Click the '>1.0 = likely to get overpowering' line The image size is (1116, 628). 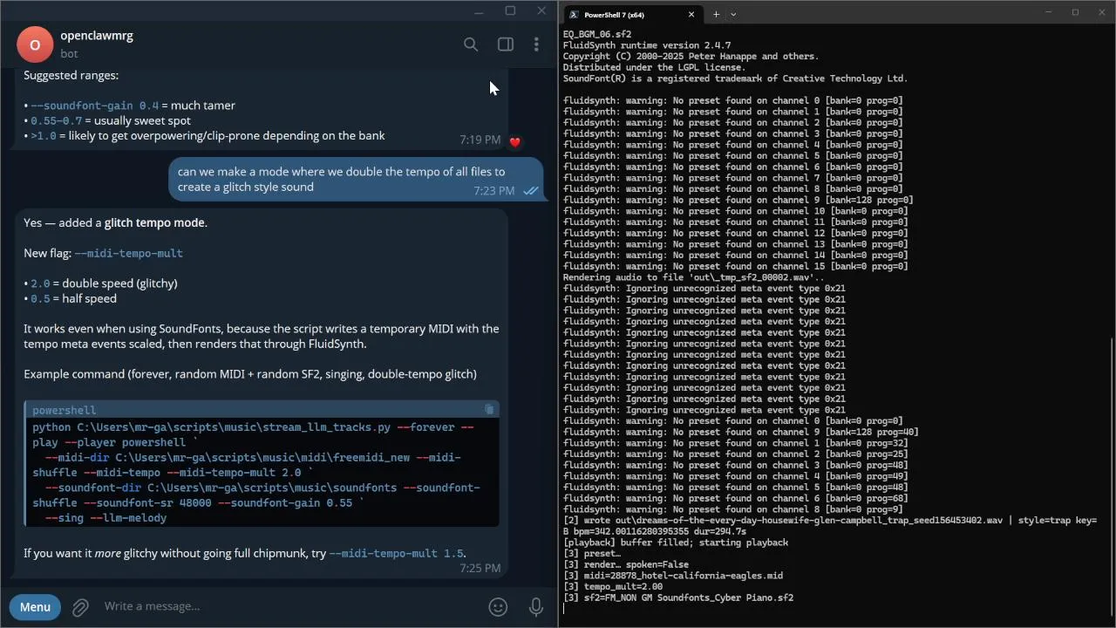click(204, 135)
